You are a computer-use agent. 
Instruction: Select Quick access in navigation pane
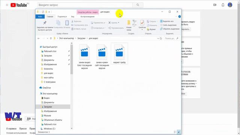(x=48, y=47)
